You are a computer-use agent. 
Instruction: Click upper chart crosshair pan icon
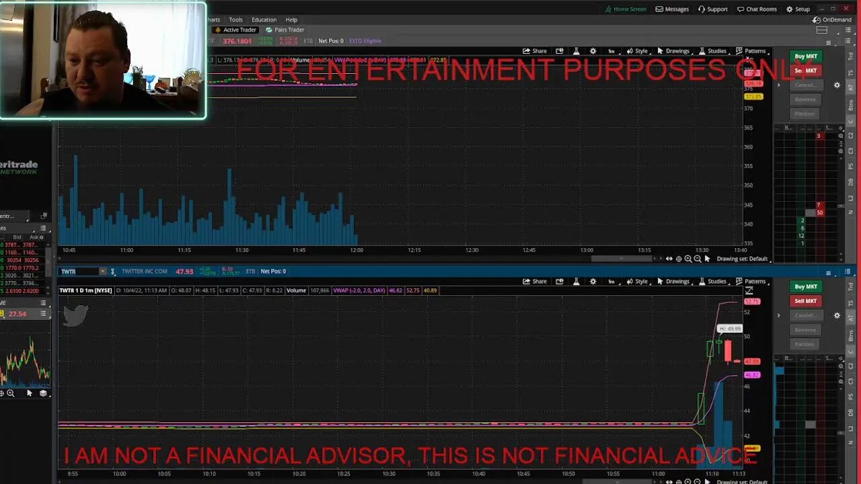[678, 259]
